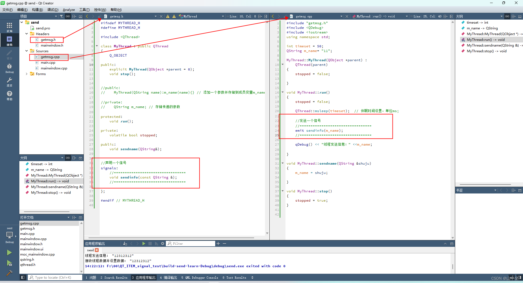Click the Type to locate search field

(x=55, y=278)
